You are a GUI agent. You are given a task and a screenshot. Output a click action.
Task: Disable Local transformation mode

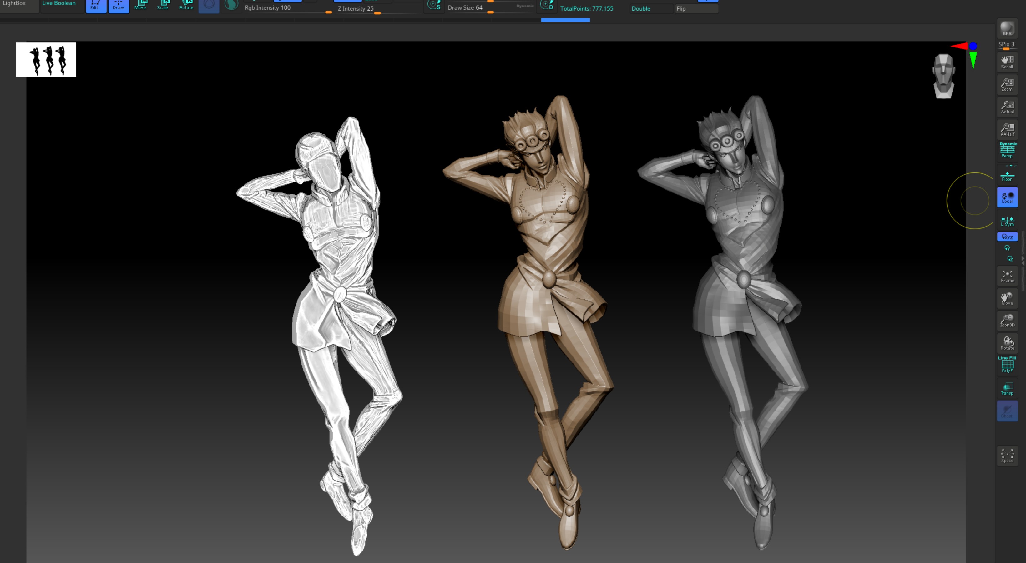pos(1007,197)
